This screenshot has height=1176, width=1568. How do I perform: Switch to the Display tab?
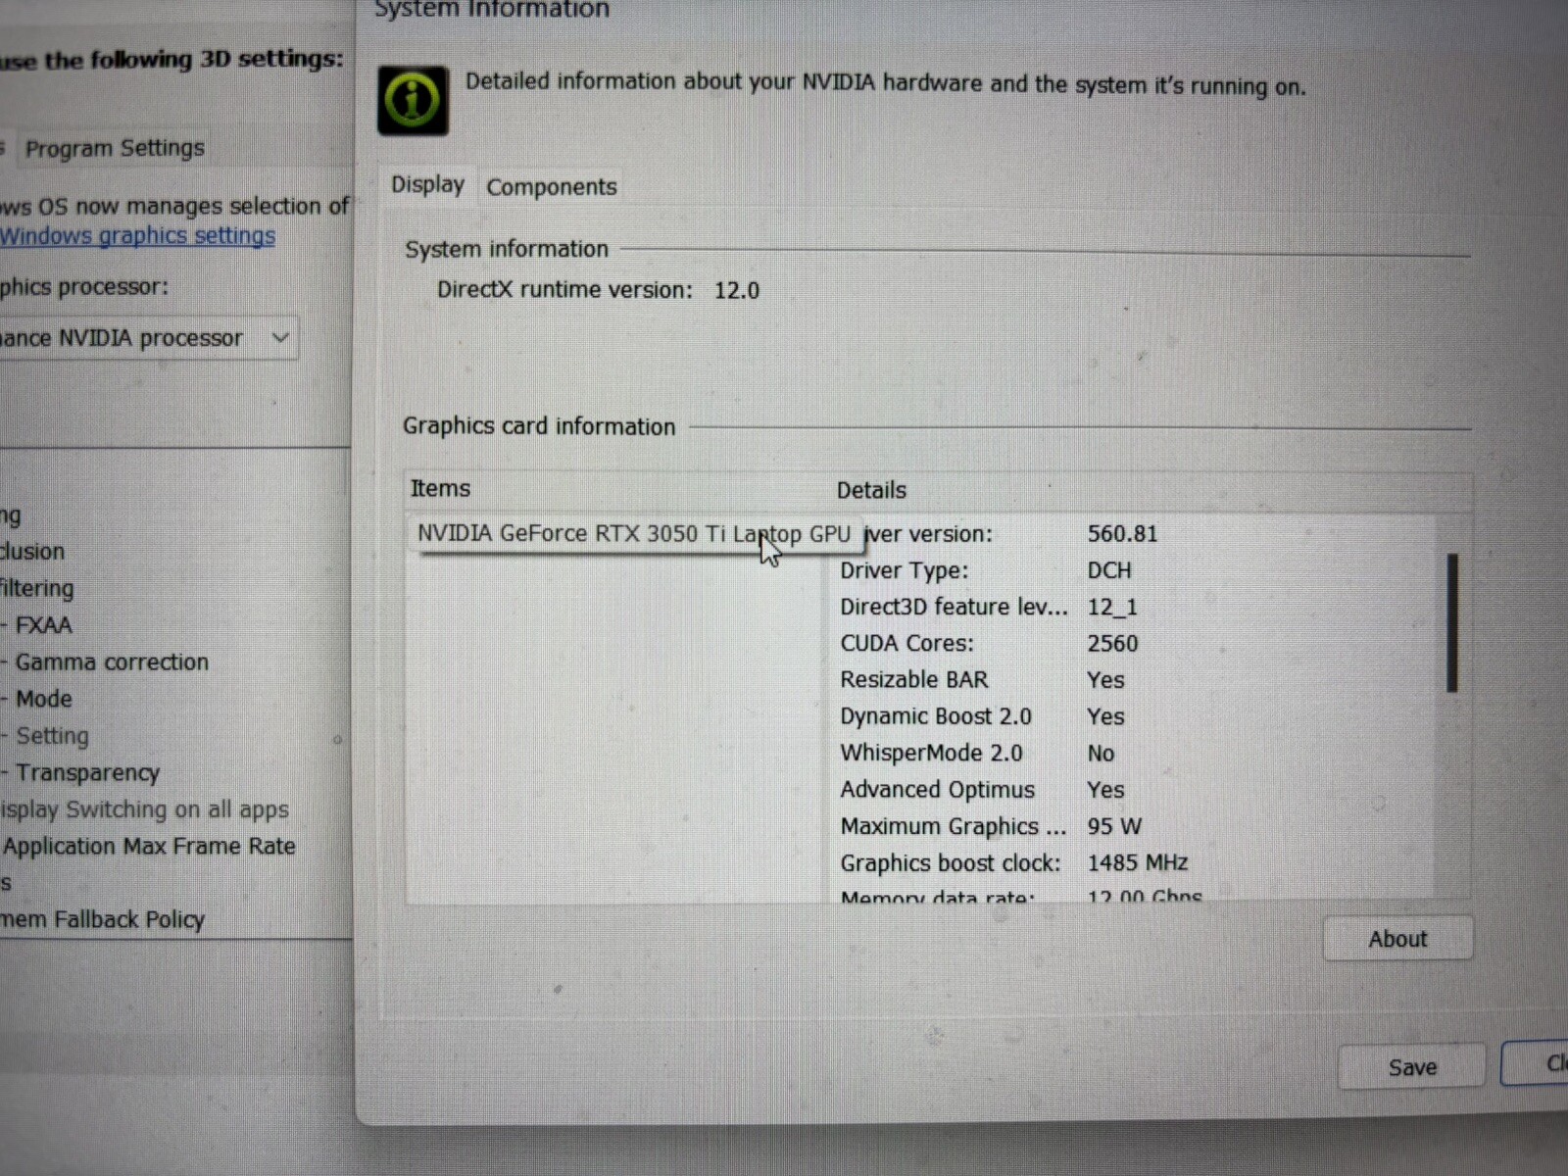pyautogui.click(x=427, y=184)
